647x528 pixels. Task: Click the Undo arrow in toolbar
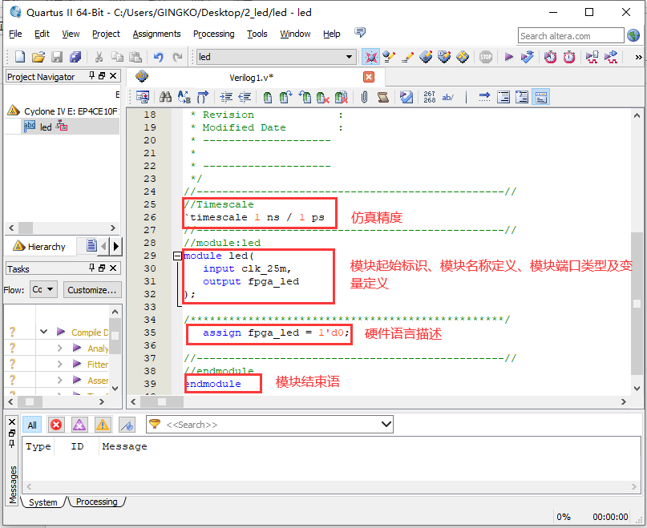point(158,57)
